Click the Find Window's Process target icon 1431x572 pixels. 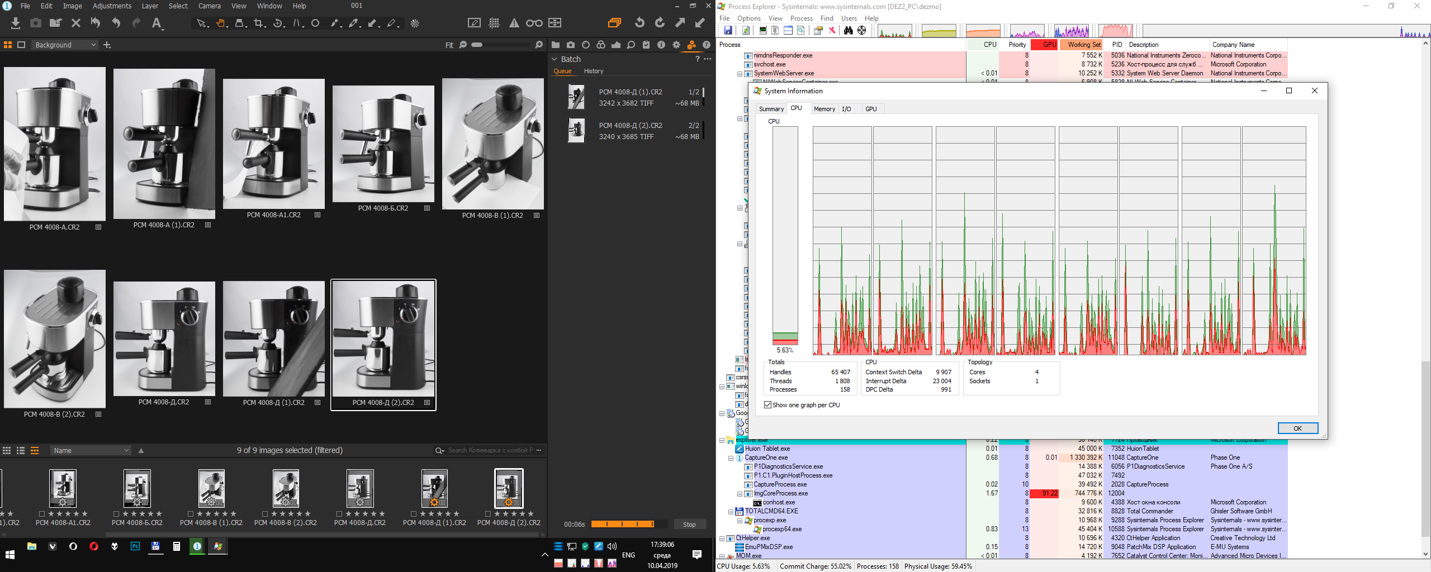click(x=862, y=30)
